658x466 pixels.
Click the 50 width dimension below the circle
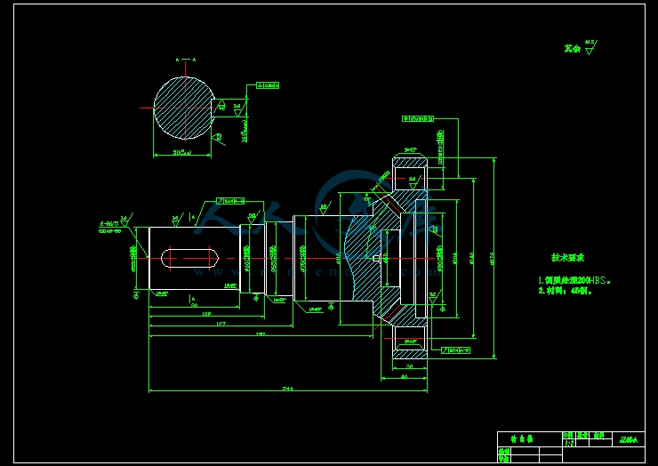coord(181,153)
